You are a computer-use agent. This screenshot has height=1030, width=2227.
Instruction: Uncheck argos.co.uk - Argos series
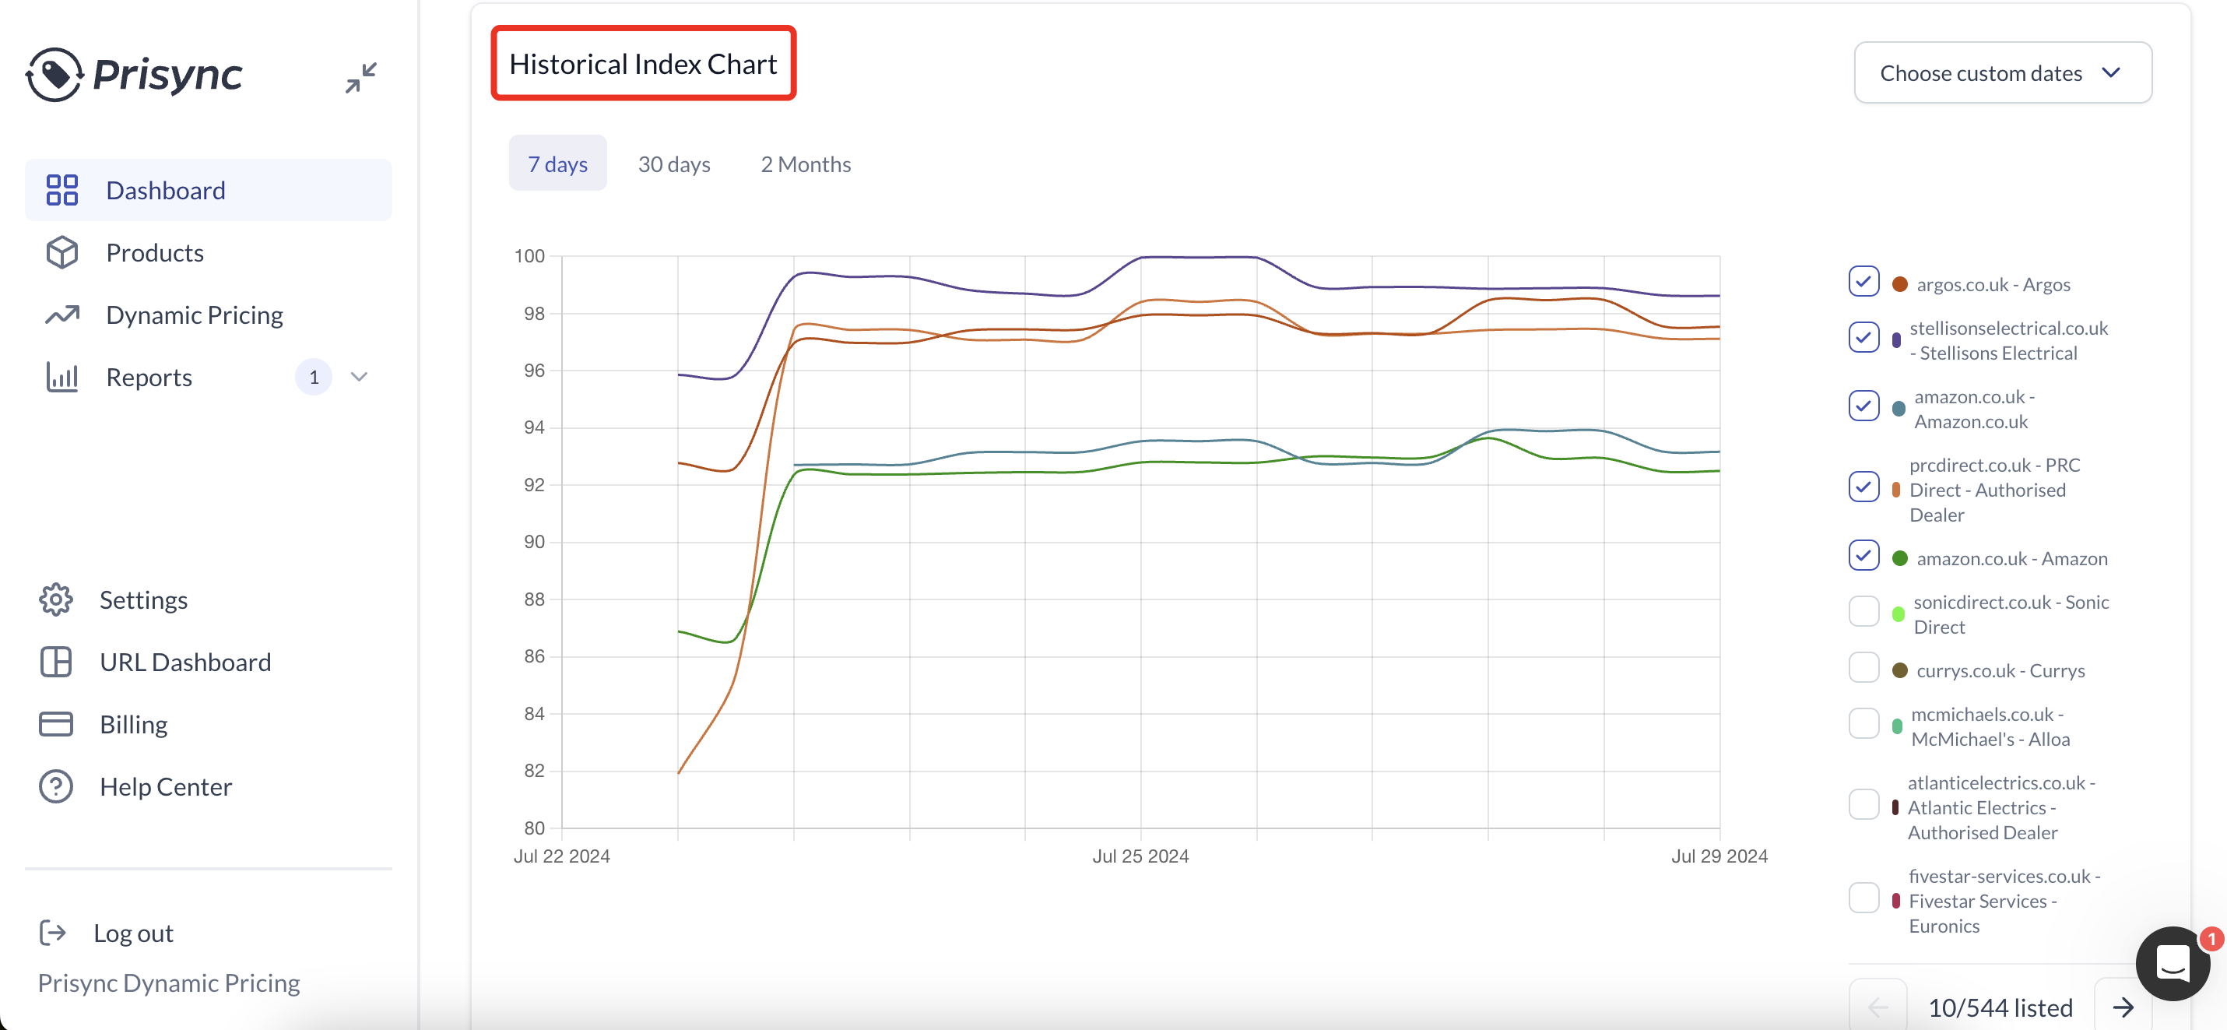(1864, 281)
